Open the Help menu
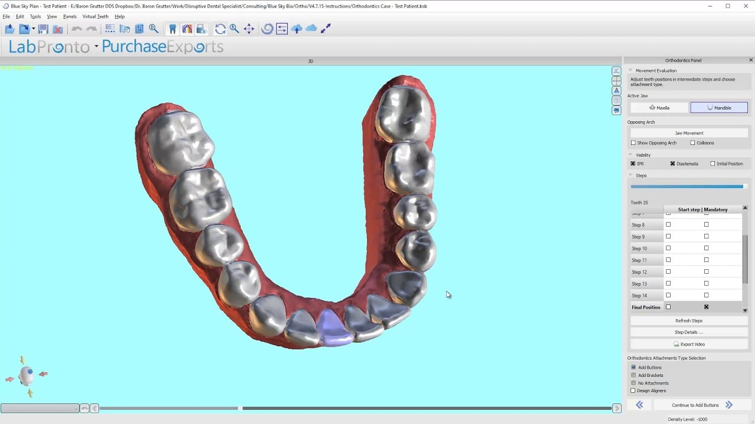Viewport: 755px width, 424px height. tap(120, 16)
